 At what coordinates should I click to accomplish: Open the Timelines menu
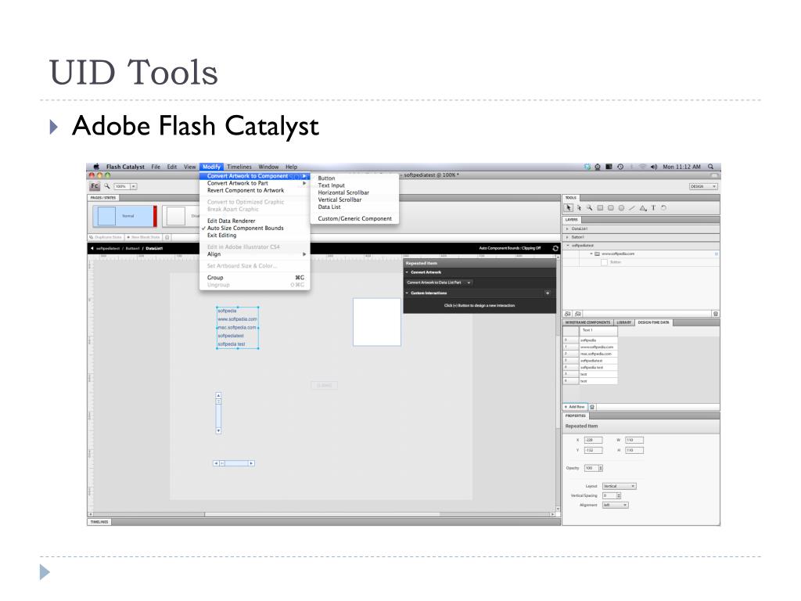239,167
